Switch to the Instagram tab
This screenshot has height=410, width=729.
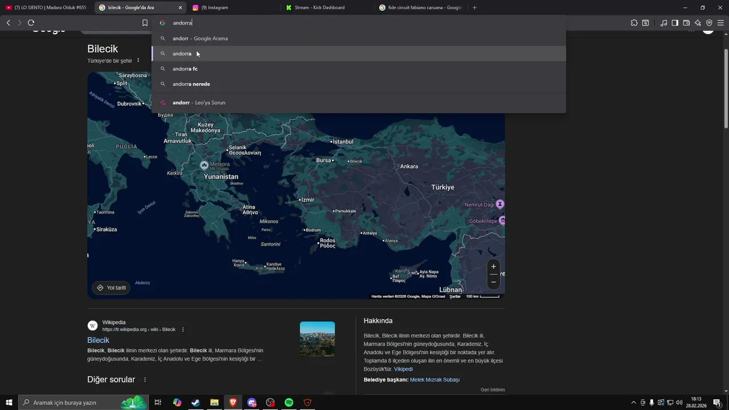234,7
